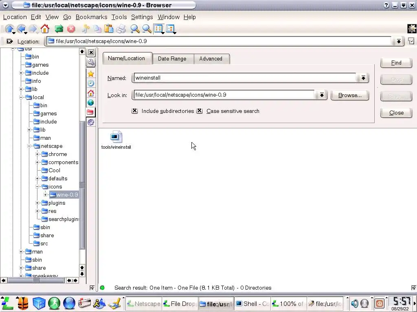Screen dimensions: 417x312
Task: Collapse the icons folder in tree
Action: [37, 187]
